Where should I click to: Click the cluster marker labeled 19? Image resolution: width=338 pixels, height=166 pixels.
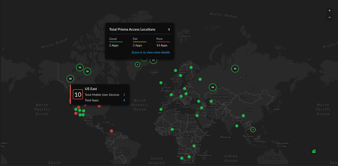coord(153,60)
